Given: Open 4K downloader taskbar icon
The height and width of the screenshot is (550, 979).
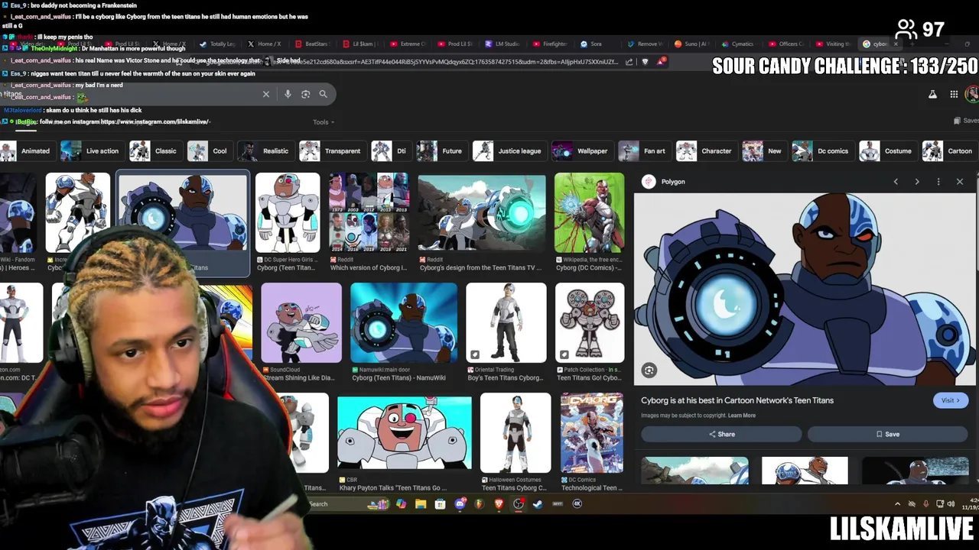Looking at the screenshot, I should (577, 503).
